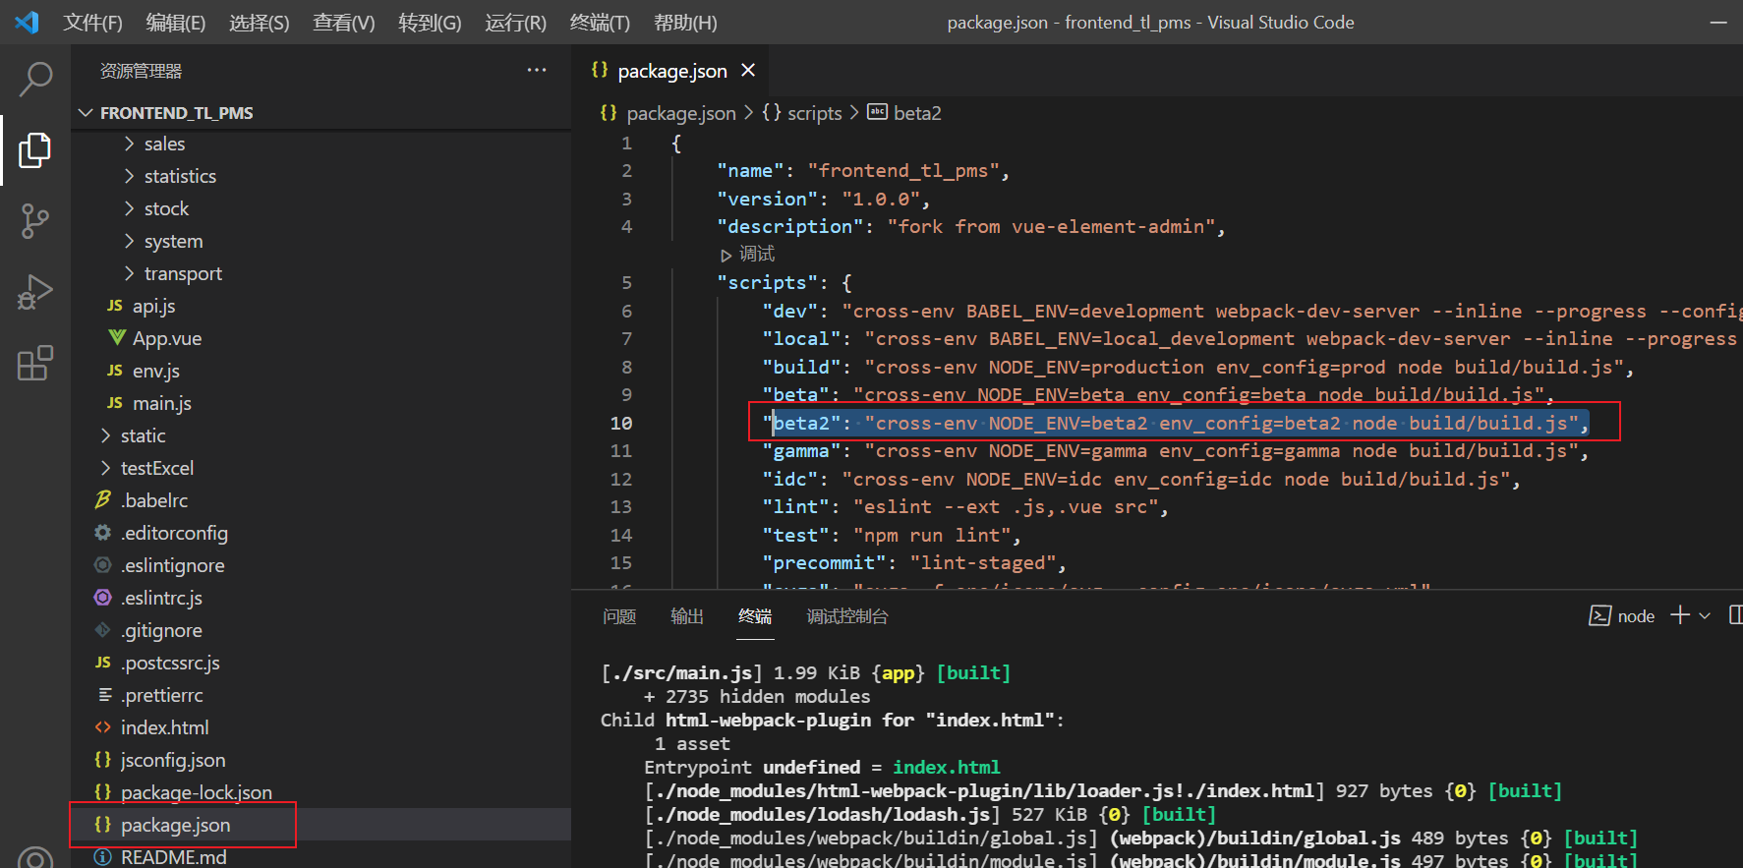
Task: Open App.vue in the file explorer
Action: pos(166,338)
